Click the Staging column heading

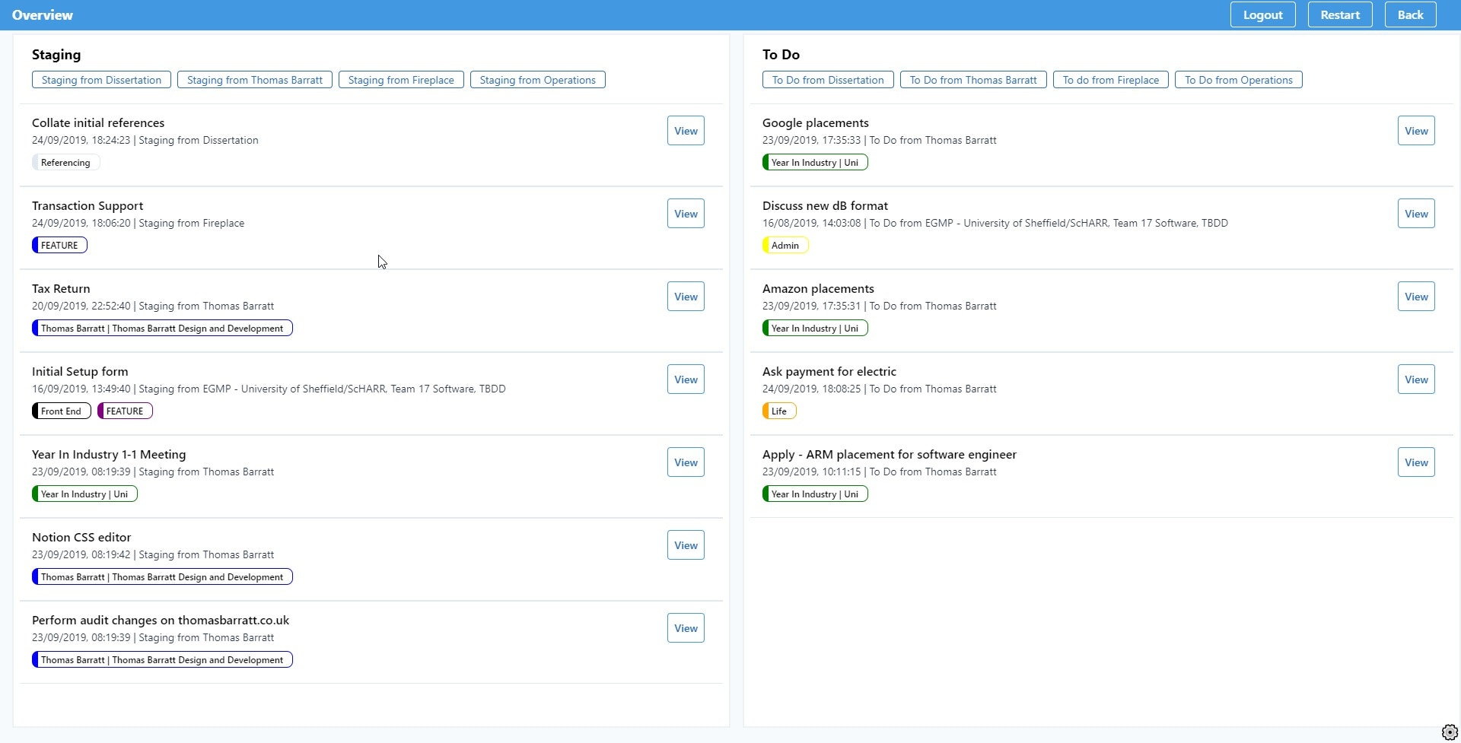(56, 55)
